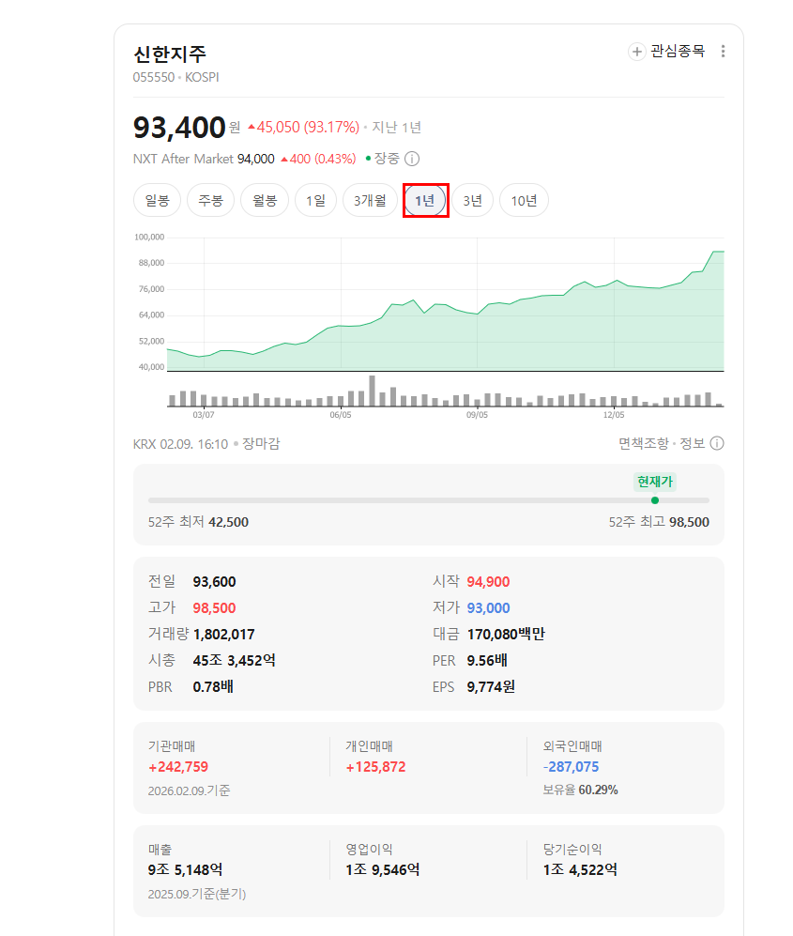Click the info icon next to 면책조항 · 정보
The height and width of the screenshot is (936, 793).
[717, 443]
